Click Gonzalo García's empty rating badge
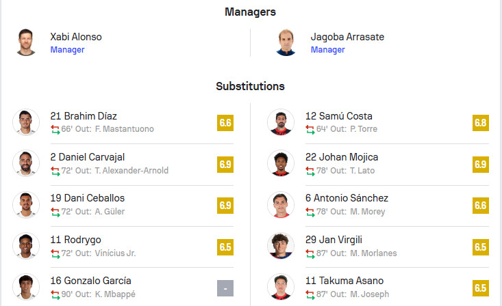502x306 pixels. pos(225,288)
